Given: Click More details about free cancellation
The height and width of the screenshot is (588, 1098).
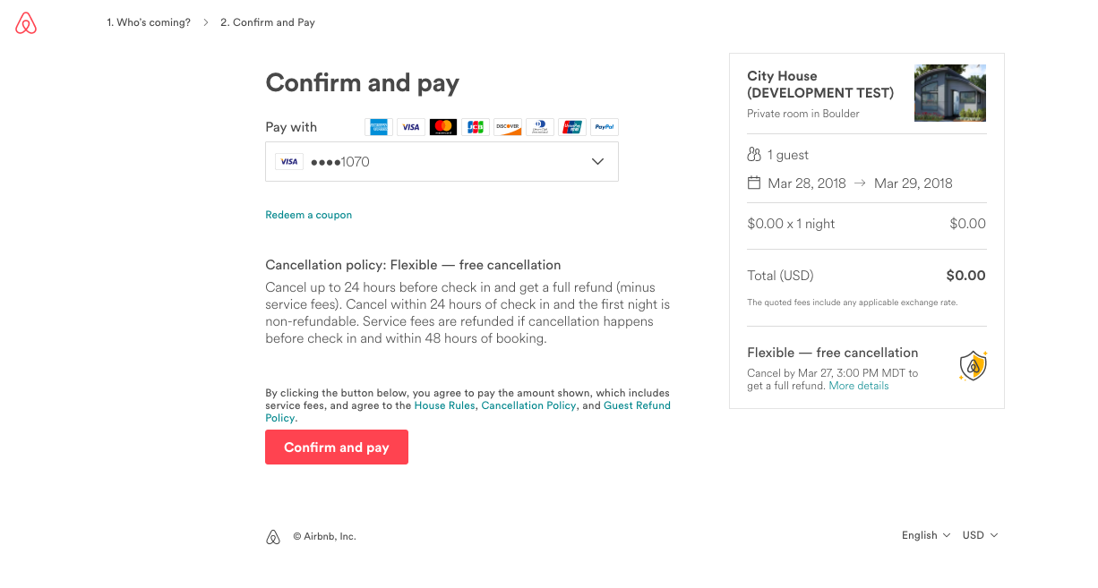Looking at the screenshot, I should [859, 386].
